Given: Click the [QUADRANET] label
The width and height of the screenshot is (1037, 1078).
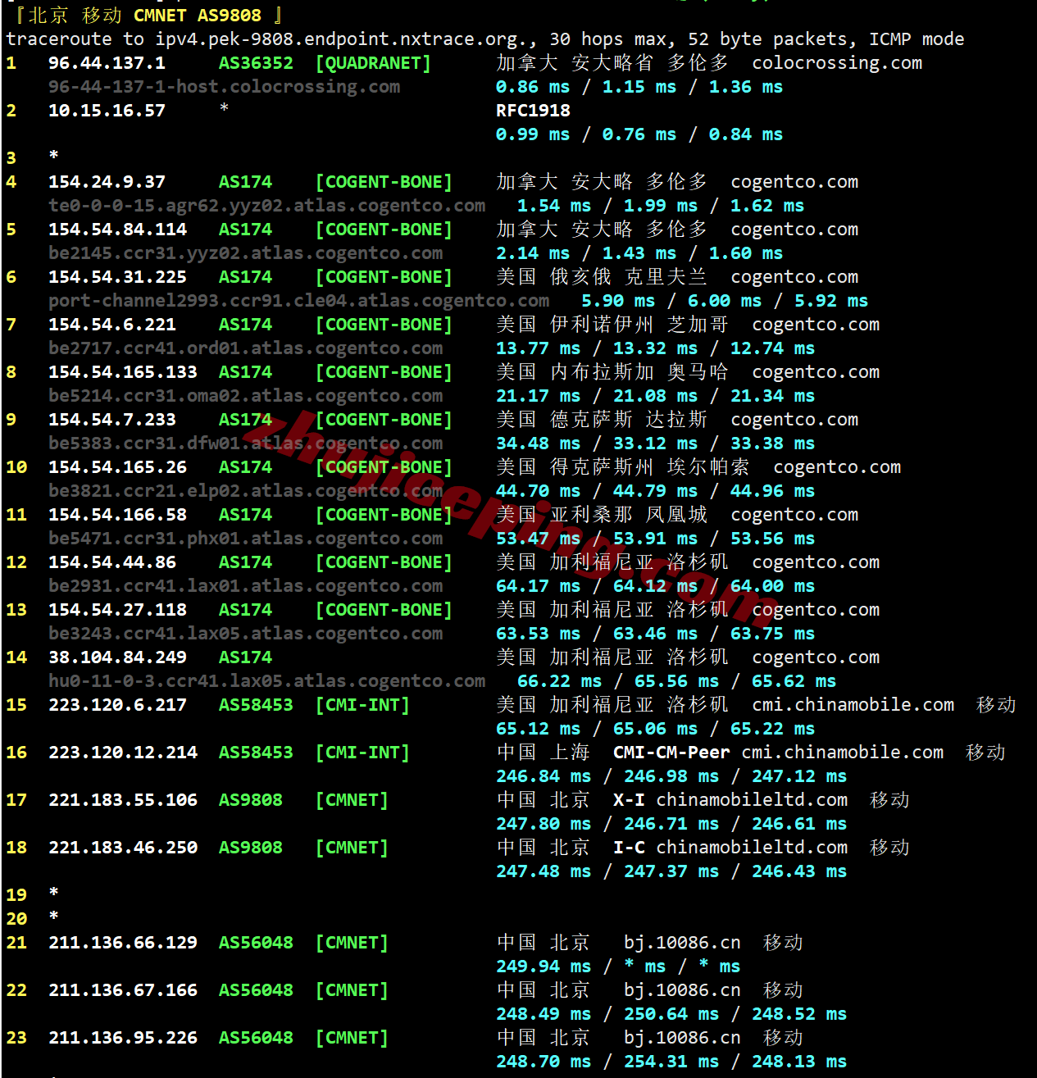Looking at the screenshot, I should [373, 63].
